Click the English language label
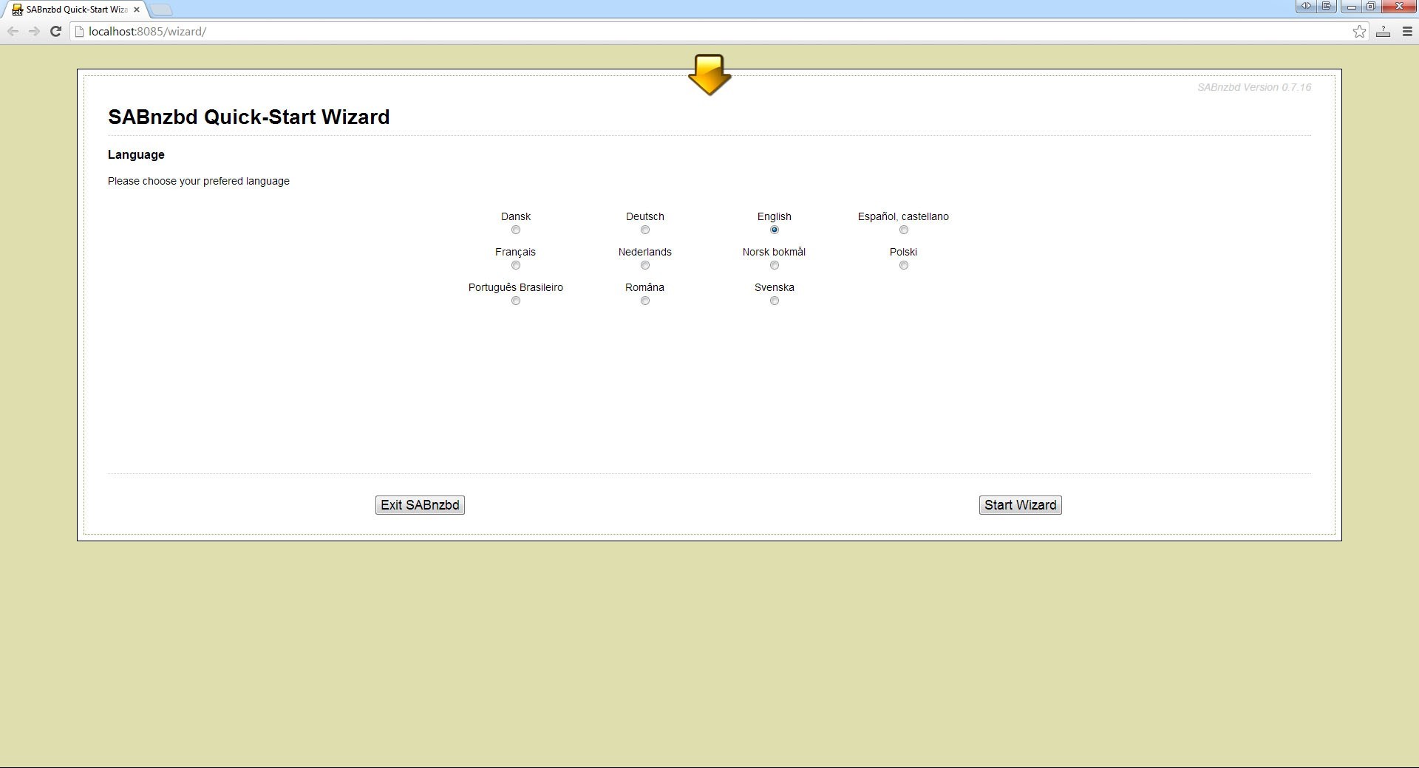Screen dimensions: 1419x768 tap(775, 216)
